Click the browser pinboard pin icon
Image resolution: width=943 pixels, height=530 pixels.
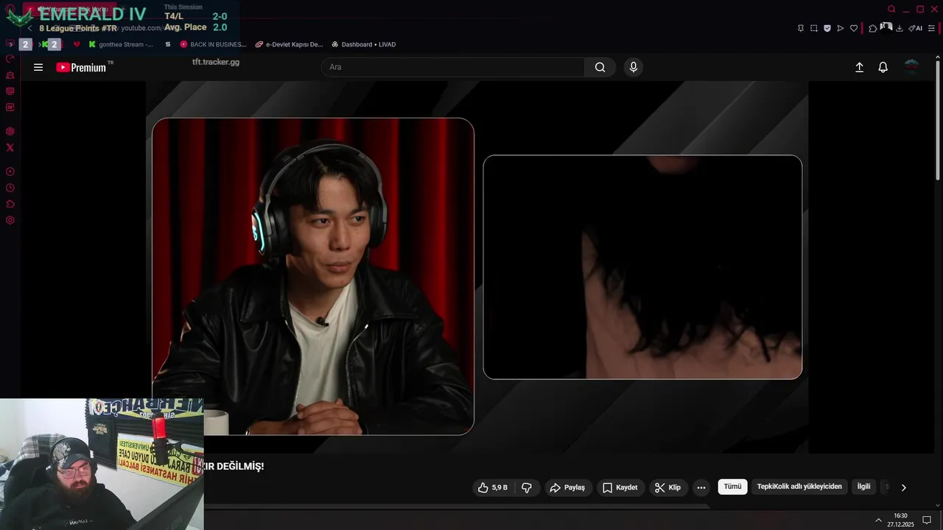coord(801,28)
